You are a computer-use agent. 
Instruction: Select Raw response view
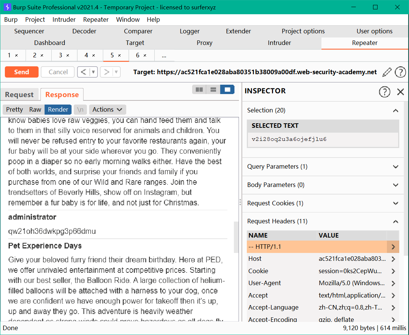35,109
